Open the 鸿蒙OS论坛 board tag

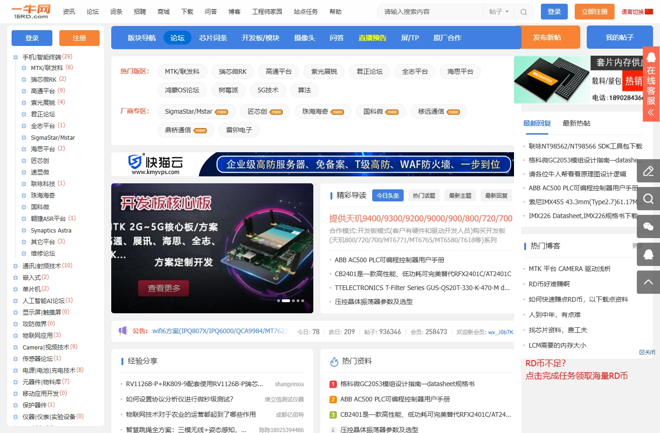[x=182, y=90]
